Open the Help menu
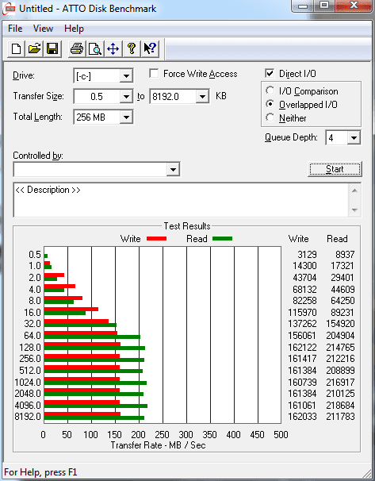 pos(74,29)
